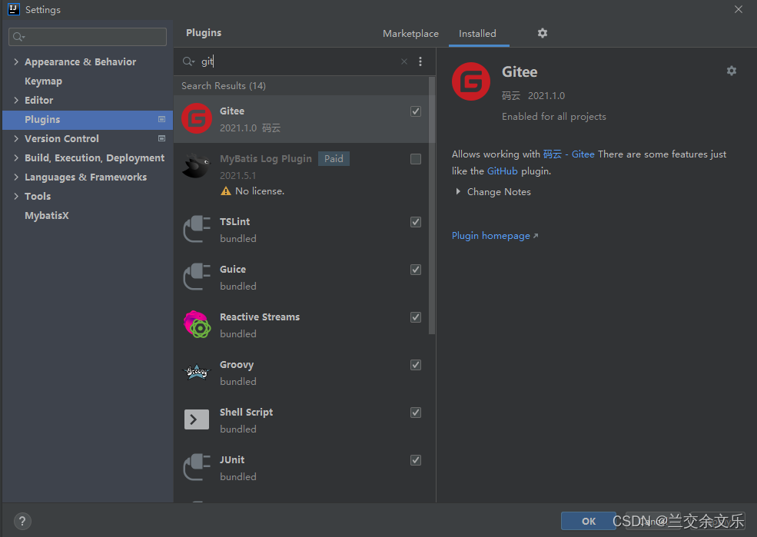Clear the plugin search text with the X
Screen dimensions: 757x537
coord(404,61)
